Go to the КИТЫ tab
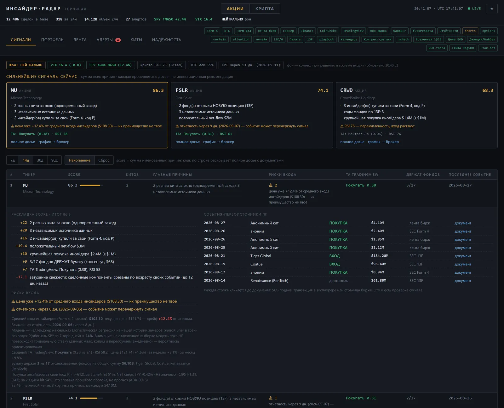The width and height of the screenshot is (504, 408). (x=136, y=40)
